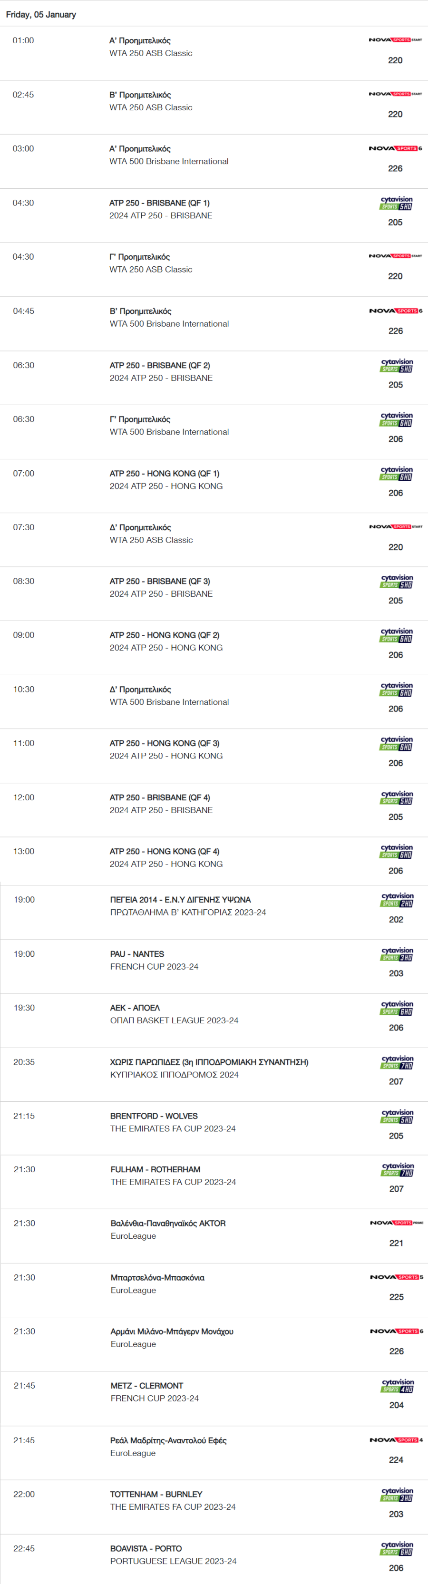
Task: Click Cytavision Sports 3 HD logo for PAU - NANTES
Action: [397, 954]
